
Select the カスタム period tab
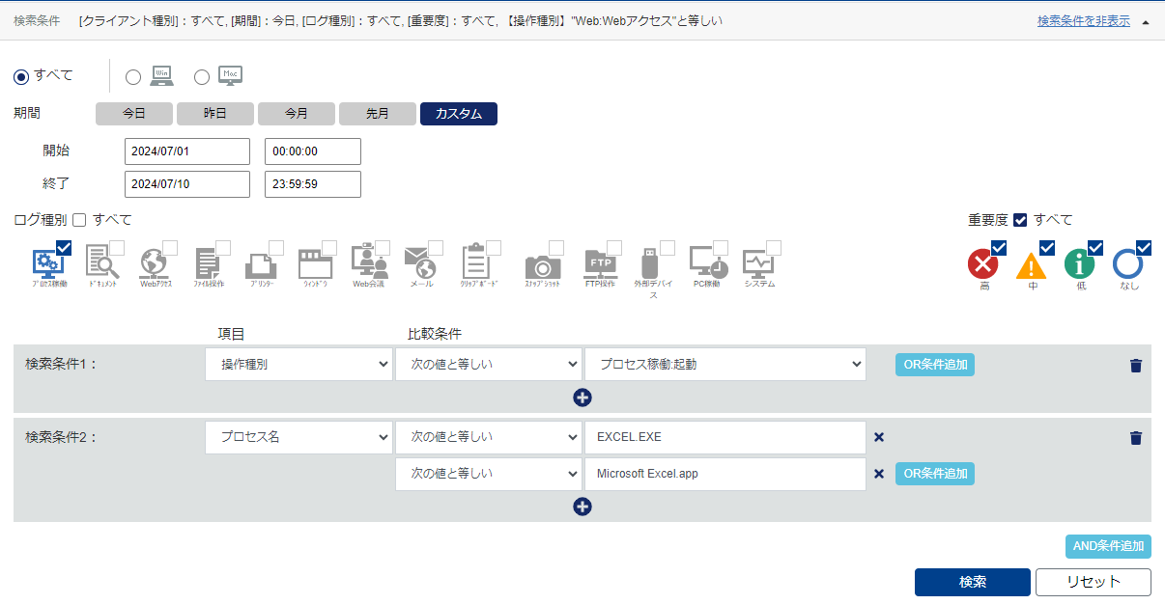pyautogui.click(x=459, y=114)
